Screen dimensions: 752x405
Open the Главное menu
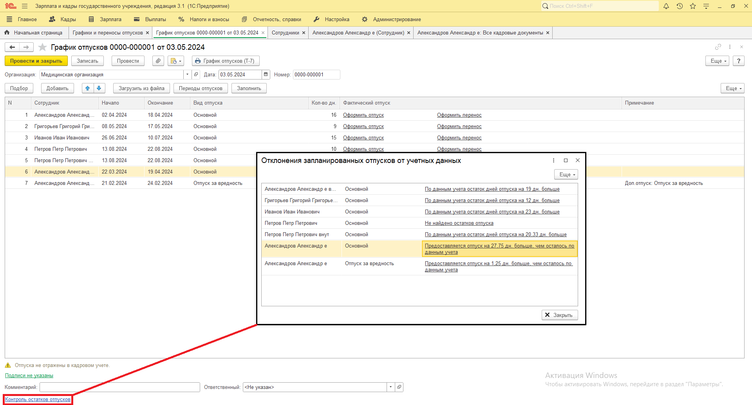tap(22, 20)
